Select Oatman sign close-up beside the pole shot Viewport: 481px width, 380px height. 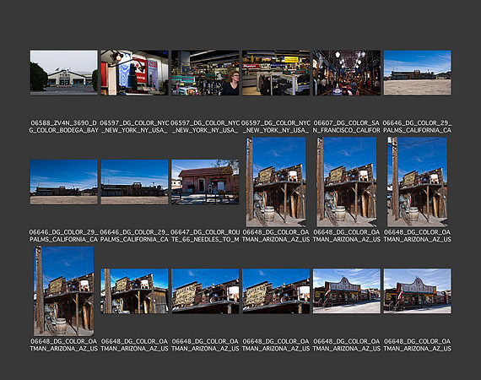coord(205,291)
